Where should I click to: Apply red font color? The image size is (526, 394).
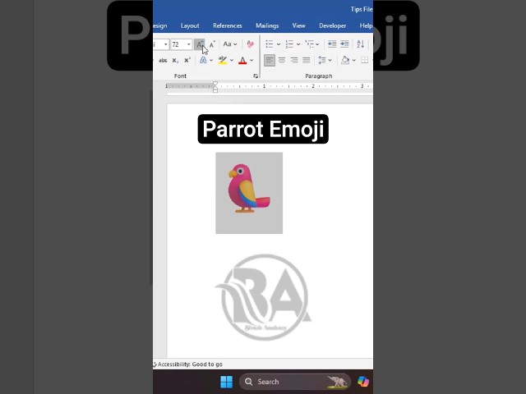click(x=242, y=61)
